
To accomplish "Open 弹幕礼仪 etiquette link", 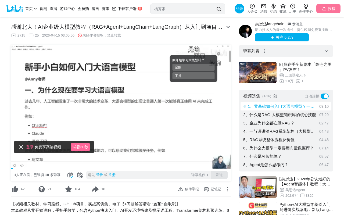I will (x=200, y=175).
